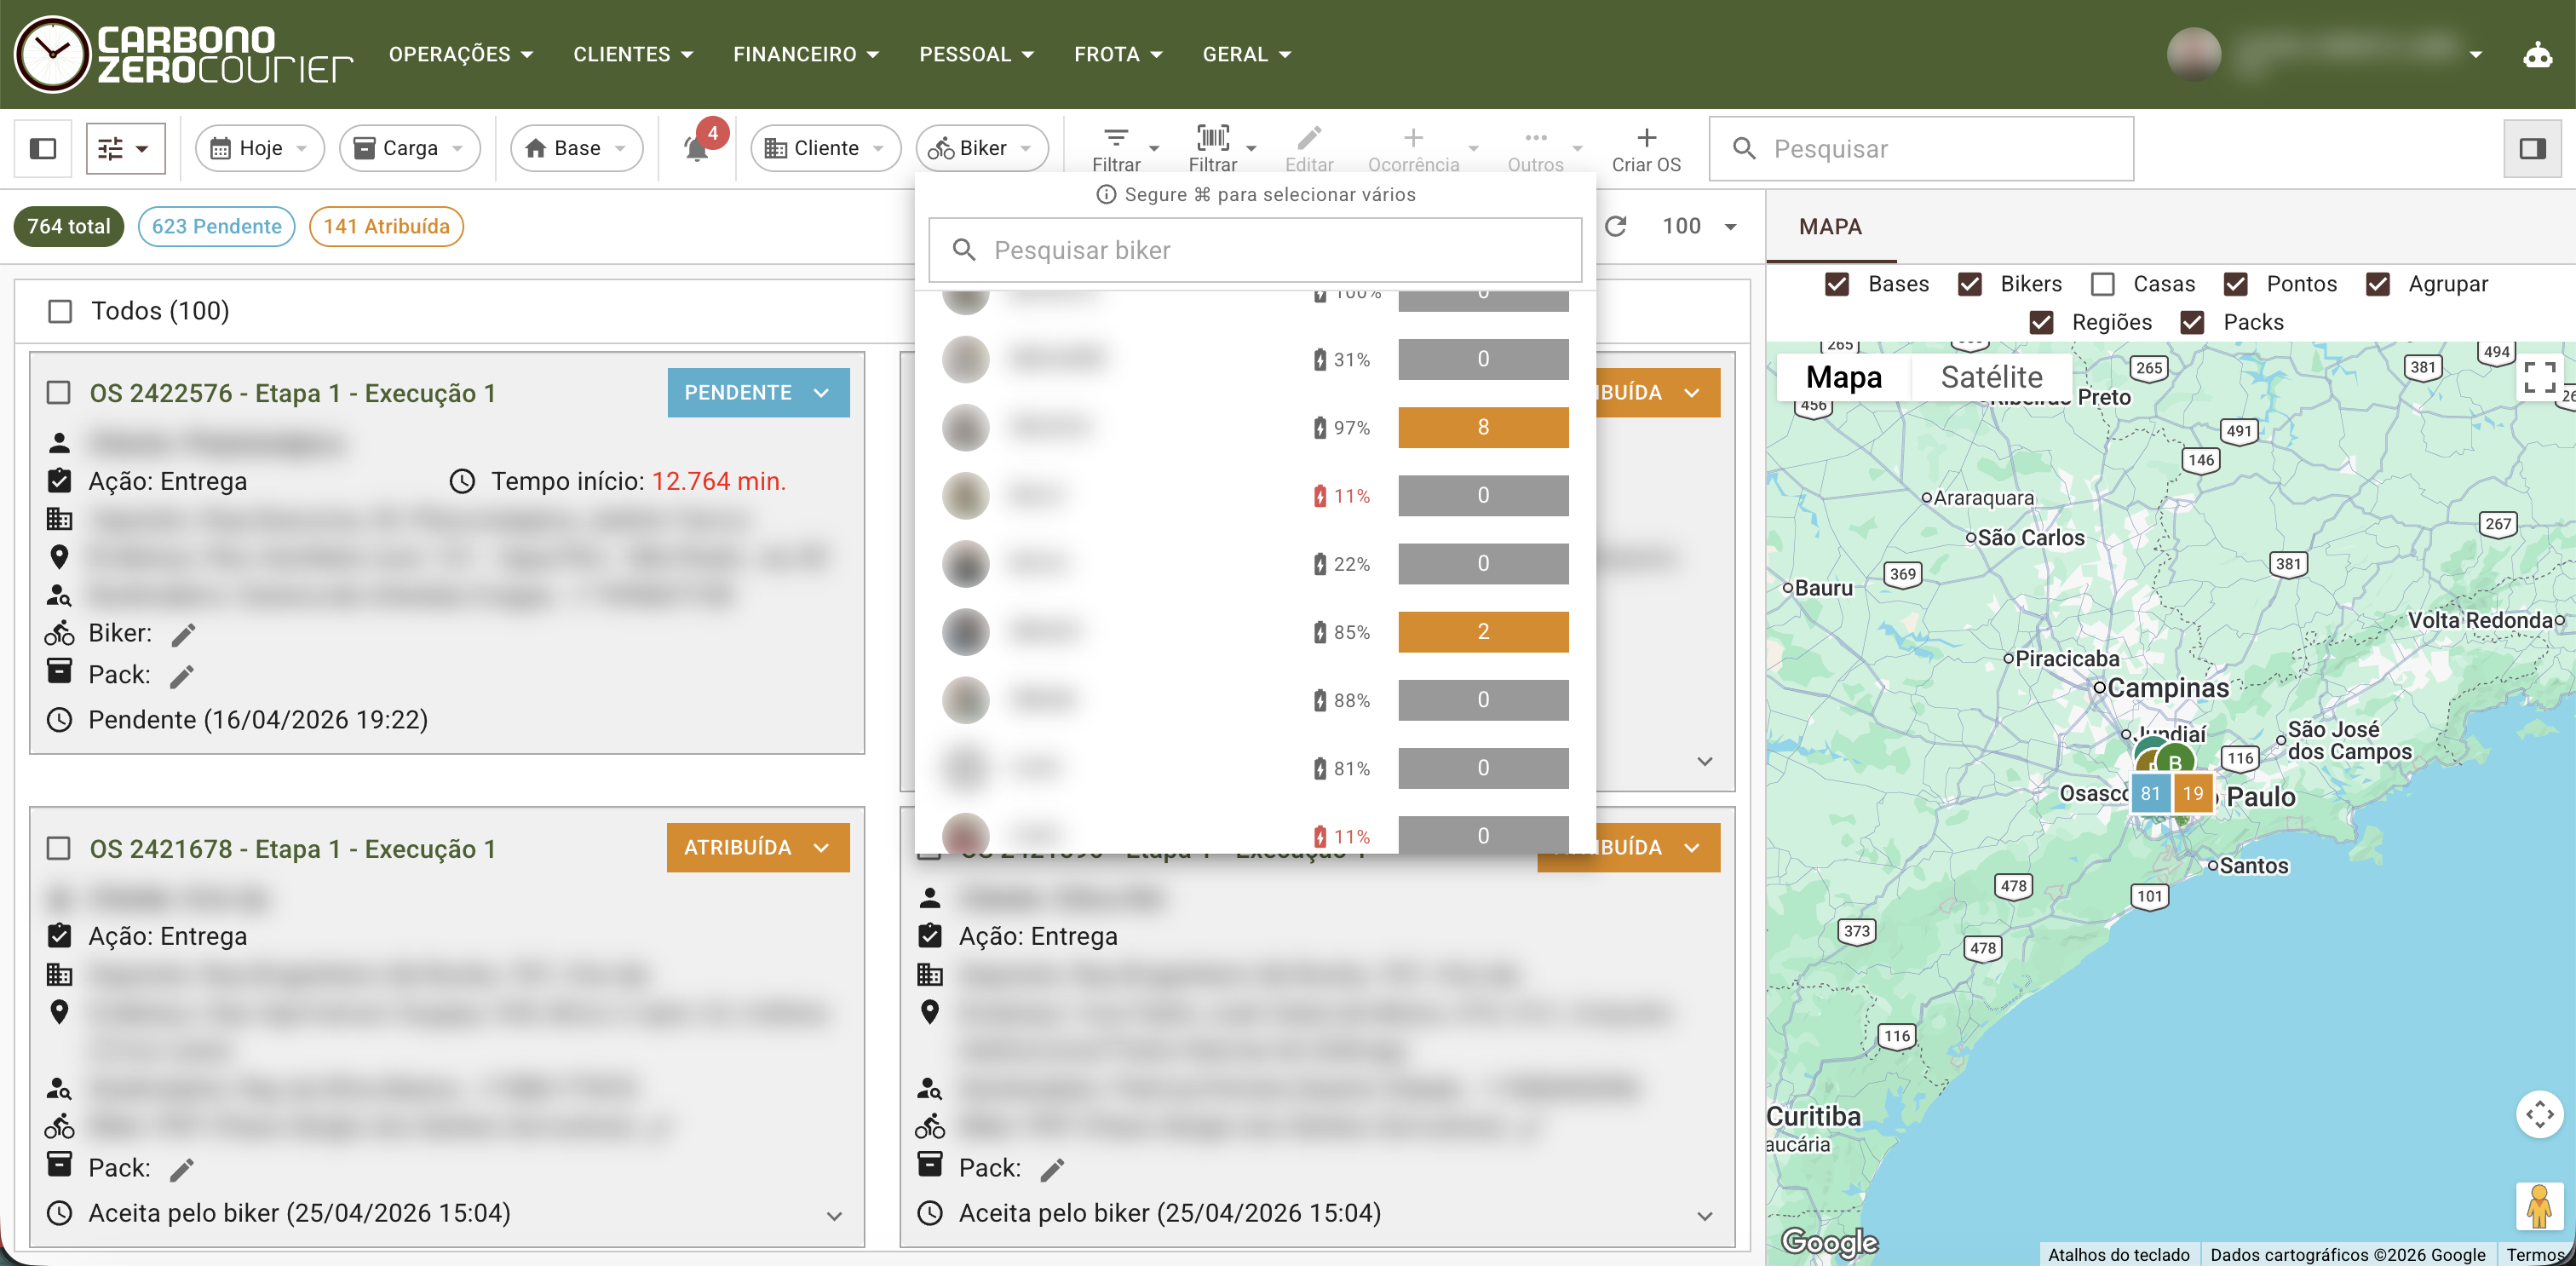The height and width of the screenshot is (1266, 2576).
Task: Edit Biker pencil on OS 2422576
Action: coord(183,634)
